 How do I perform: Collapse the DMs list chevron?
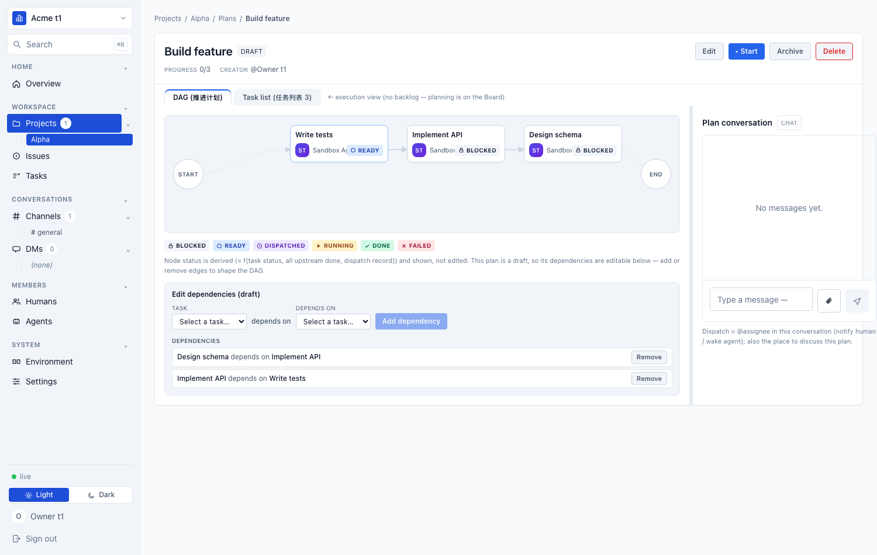coord(128,251)
